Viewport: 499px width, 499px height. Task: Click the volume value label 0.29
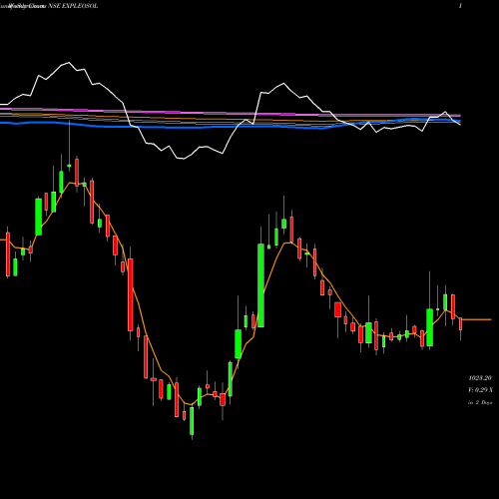480,390
